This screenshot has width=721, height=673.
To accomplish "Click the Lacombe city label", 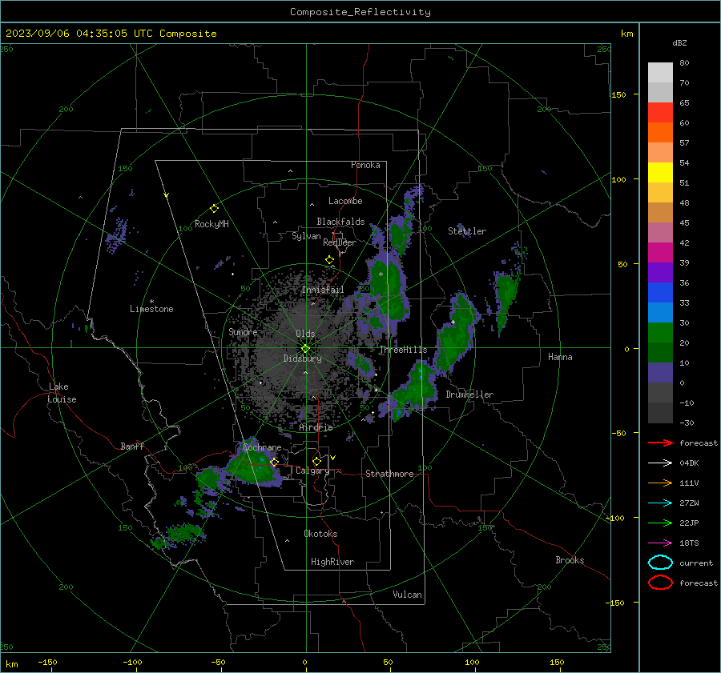I will coord(345,201).
